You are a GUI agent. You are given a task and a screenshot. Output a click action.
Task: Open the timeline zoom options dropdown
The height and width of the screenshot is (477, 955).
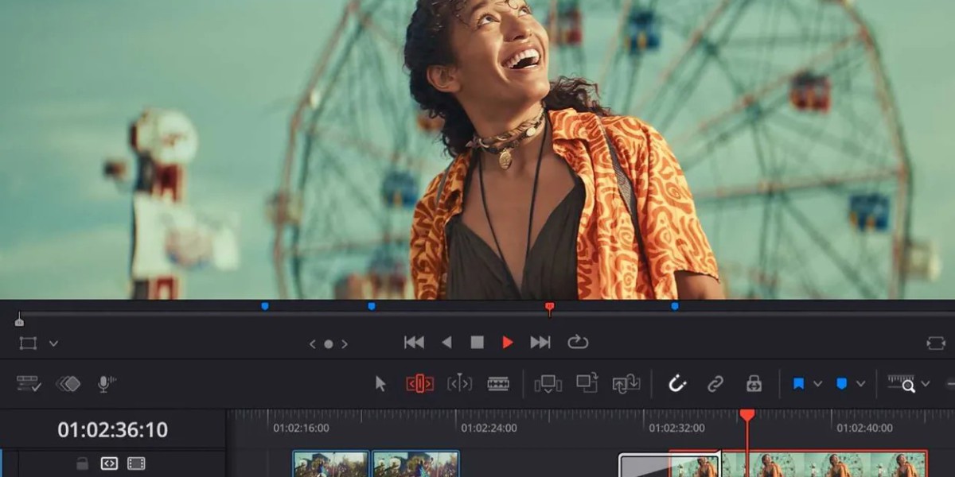coord(925,384)
